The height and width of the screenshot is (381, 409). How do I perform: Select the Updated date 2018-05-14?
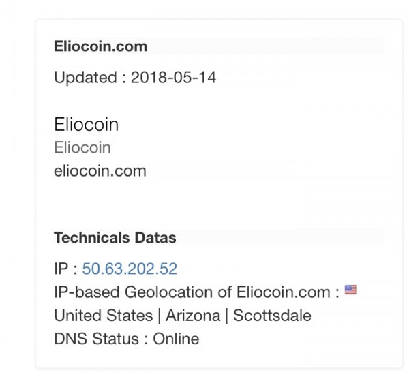point(173,78)
